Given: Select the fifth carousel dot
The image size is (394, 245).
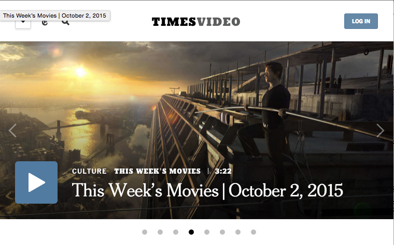Looking at the screenshot, I should point(207,232).
